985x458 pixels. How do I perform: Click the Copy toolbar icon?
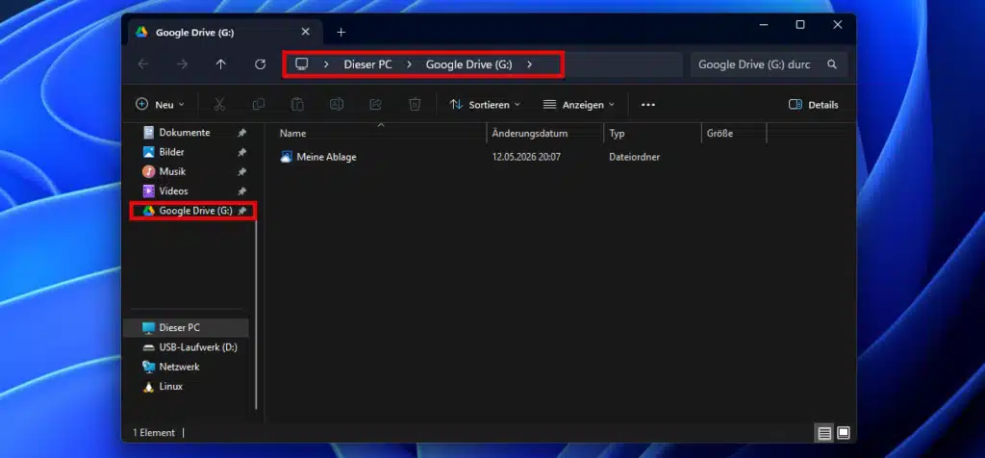tap(258, 104)
